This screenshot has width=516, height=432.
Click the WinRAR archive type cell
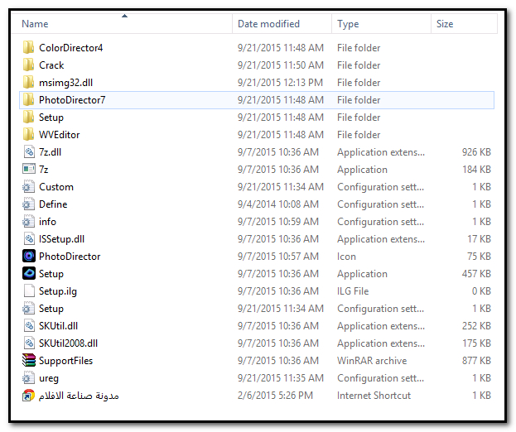coord(372,361)
